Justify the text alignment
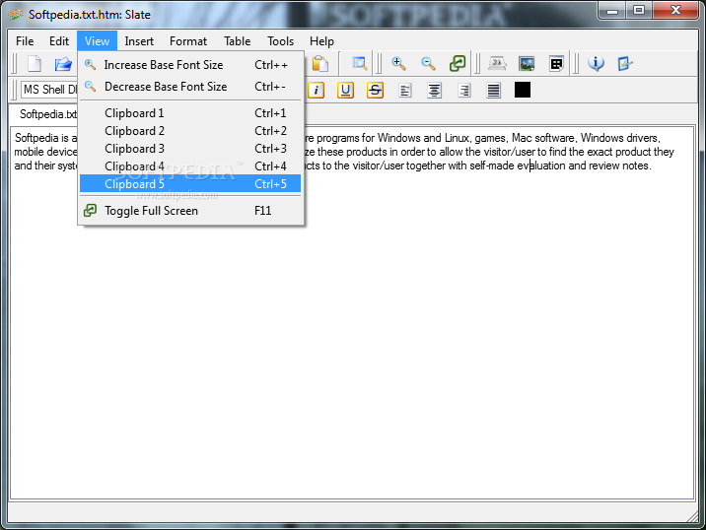 coord(493,91)
